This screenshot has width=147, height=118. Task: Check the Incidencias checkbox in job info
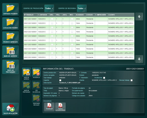(x=104, y=78)
